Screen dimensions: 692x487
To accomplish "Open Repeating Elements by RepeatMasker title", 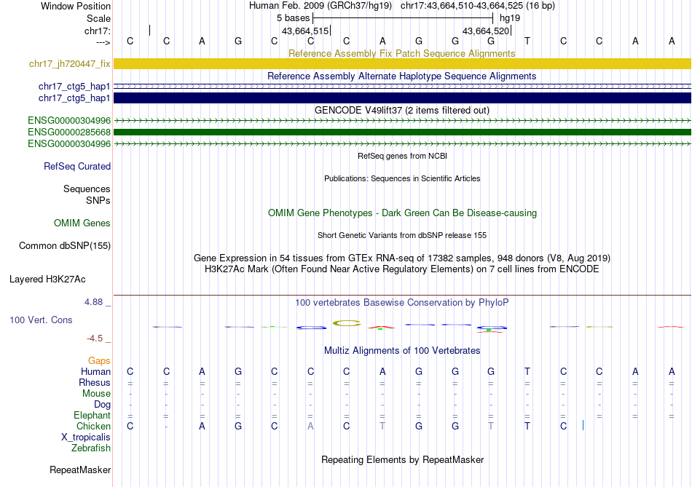I will point(402,459).
